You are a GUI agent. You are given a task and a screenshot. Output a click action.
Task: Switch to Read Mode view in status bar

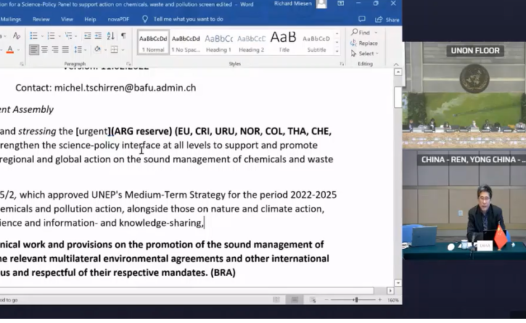click(277, 300)
